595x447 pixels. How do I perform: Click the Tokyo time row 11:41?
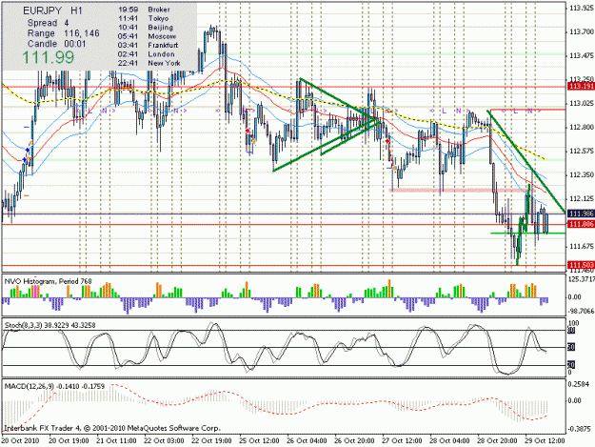pos(143,18)
